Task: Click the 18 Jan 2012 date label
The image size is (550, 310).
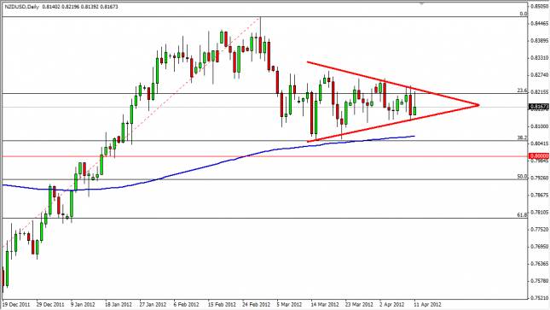Action: (119, 304)
